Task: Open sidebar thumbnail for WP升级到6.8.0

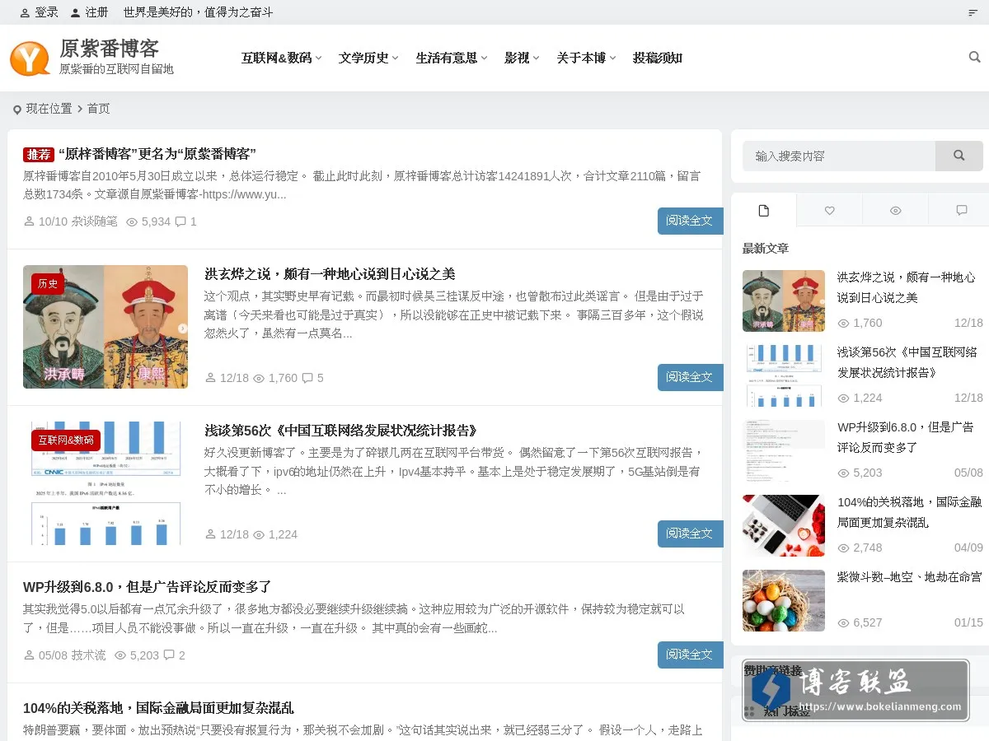Action: 784,450
